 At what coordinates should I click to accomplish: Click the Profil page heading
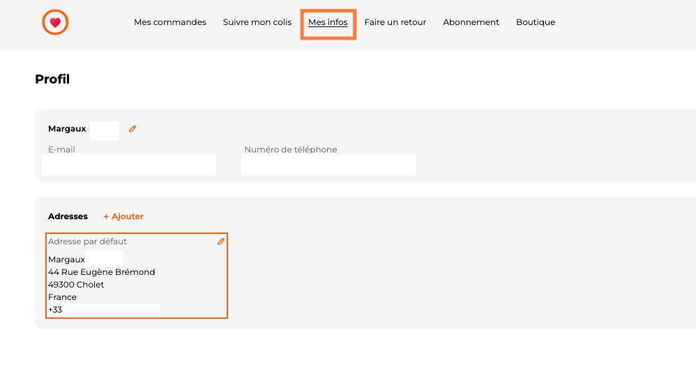tap(52, 79)
